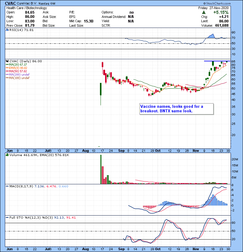Click the CVAC ticker symbol in the title

[10, 3]
